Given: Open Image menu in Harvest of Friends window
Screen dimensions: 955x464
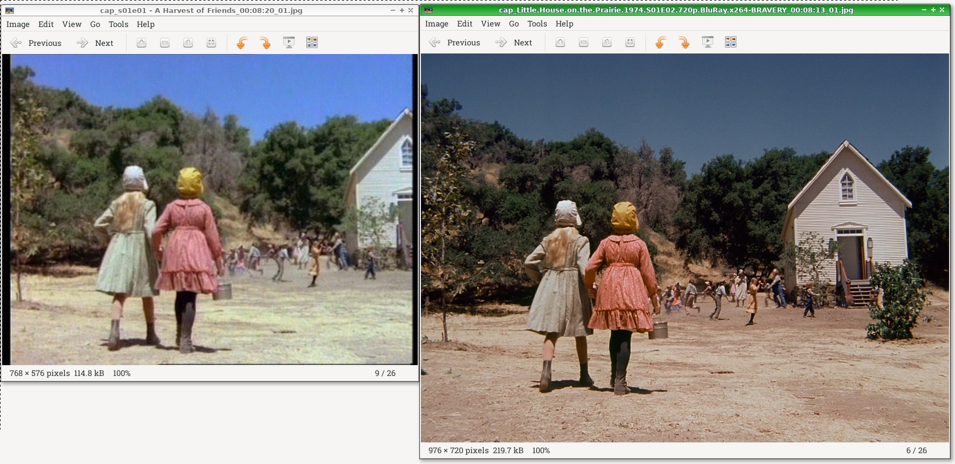Looking at the screenshot, I should (x=18, y=24).
